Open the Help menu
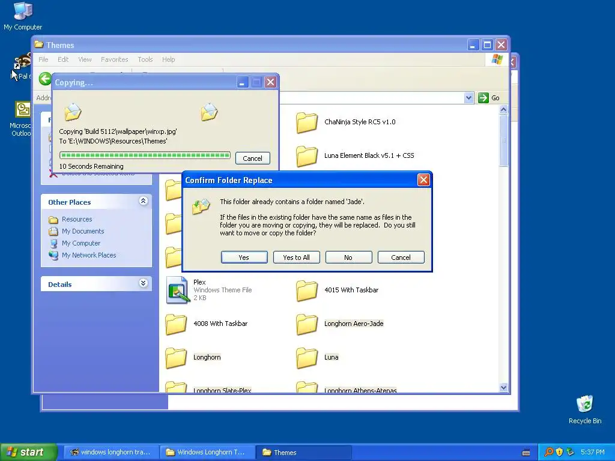Screen dimensions: 615x461 pos(168,59)
